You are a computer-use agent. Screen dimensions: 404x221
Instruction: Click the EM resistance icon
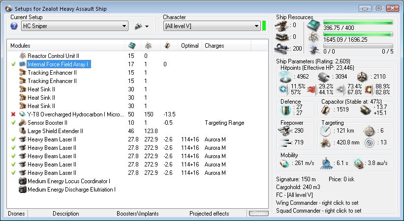click(x=283, y=89)
